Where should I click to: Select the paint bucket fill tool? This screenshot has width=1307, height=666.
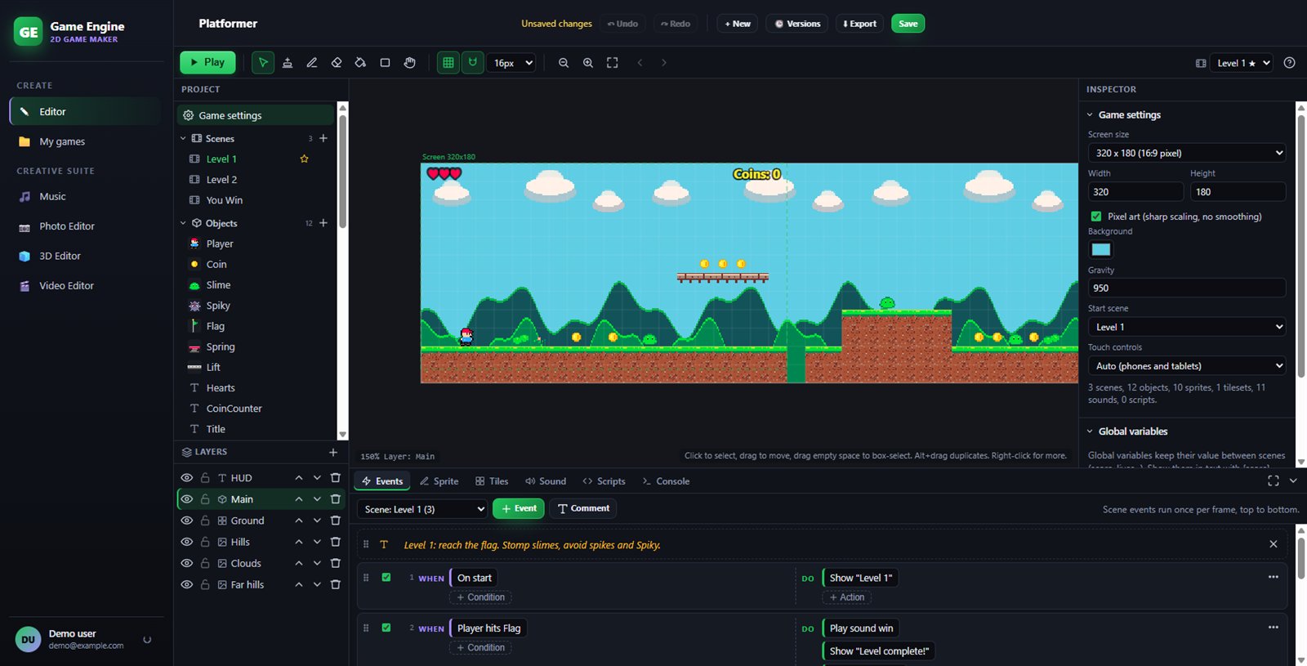pyautogui.click(x=360, y=63)
